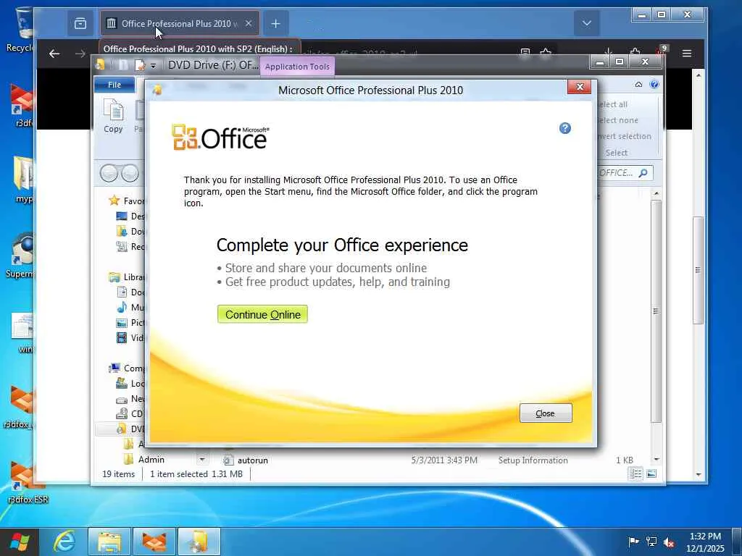Open Quick Access Toolbar dropdown arrow in Explorer

(x=153, y=66)
